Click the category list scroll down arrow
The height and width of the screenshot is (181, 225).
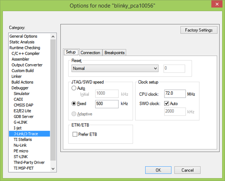[x=53, y=169]
